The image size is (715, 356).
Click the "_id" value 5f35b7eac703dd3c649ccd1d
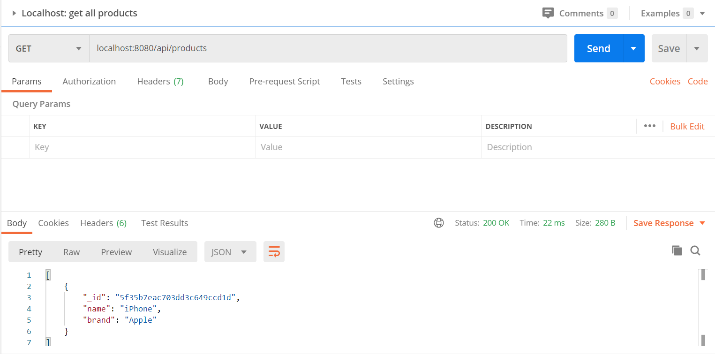click(175, 297)
